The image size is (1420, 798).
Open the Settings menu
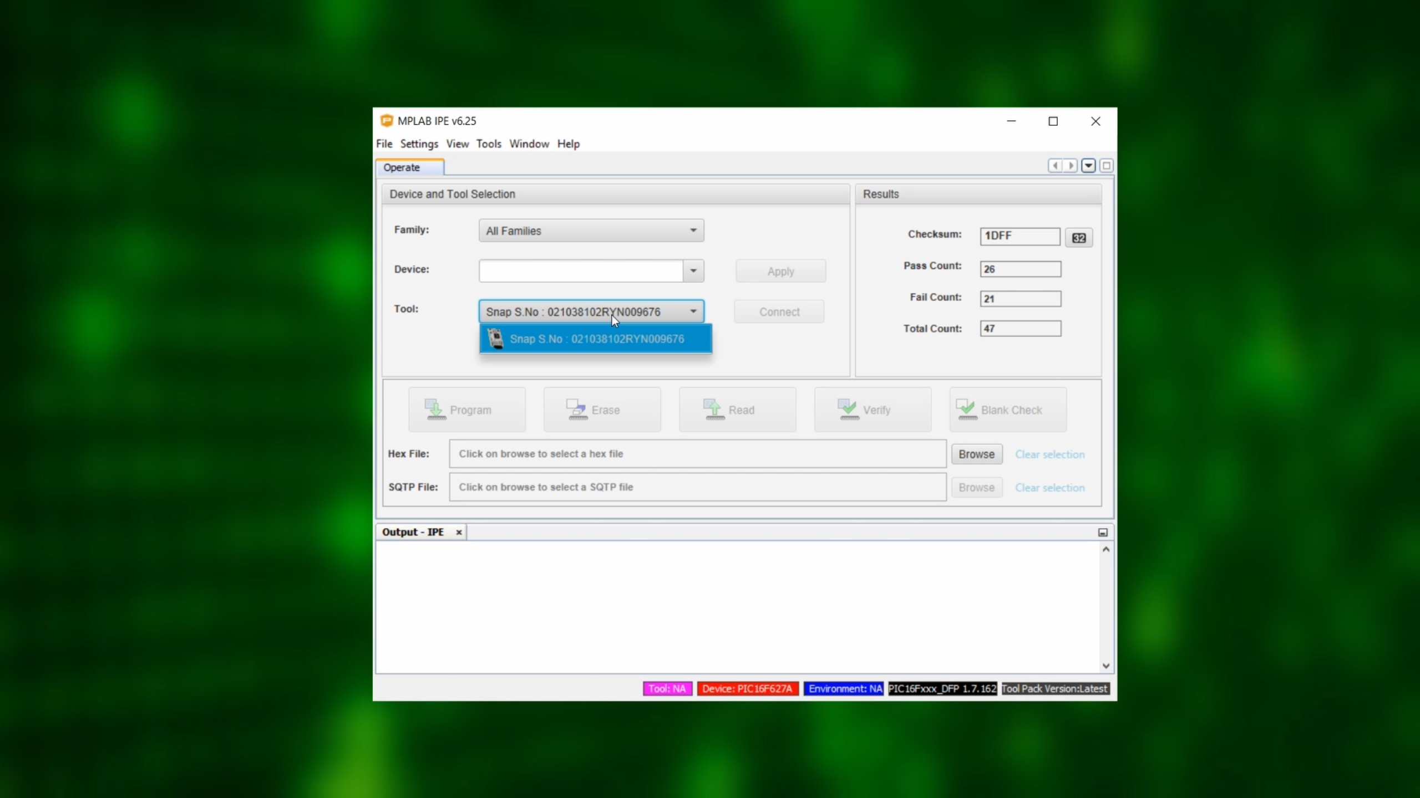[419, 144]
